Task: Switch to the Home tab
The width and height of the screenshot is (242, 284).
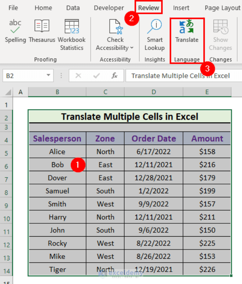Action: [x=43, y=8]
